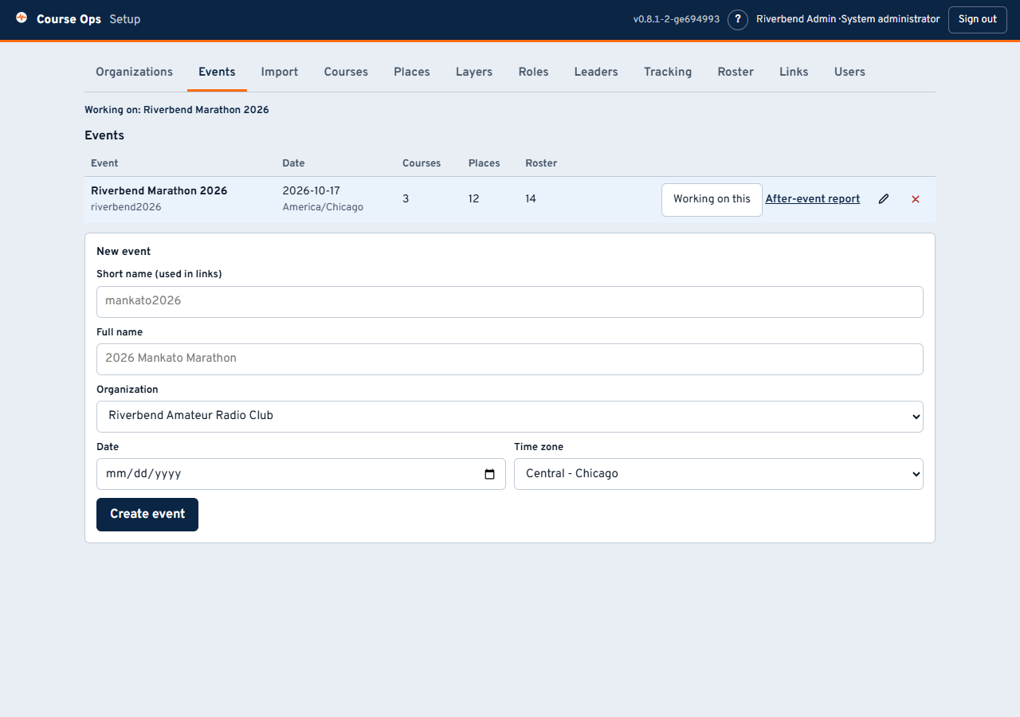The height and width of the screenshot is (717, 1020).
Task: Open help via the question mark icon
Action: [x=738, y=20]
